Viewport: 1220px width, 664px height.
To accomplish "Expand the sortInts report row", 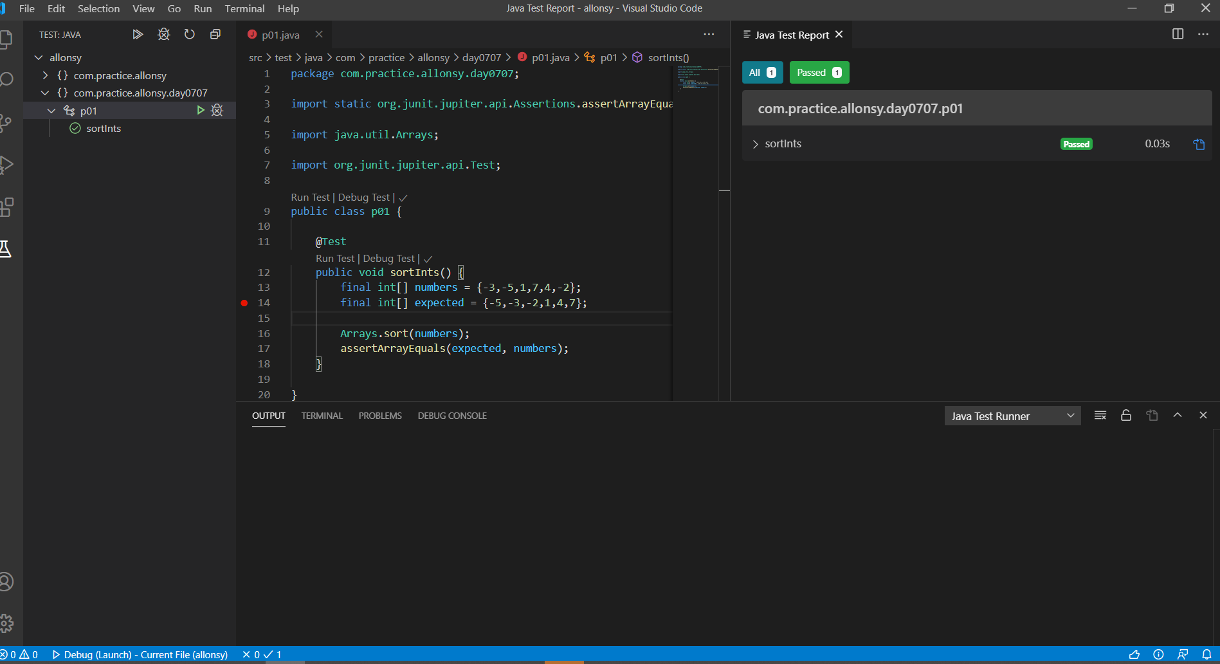I will pos(756,144).
